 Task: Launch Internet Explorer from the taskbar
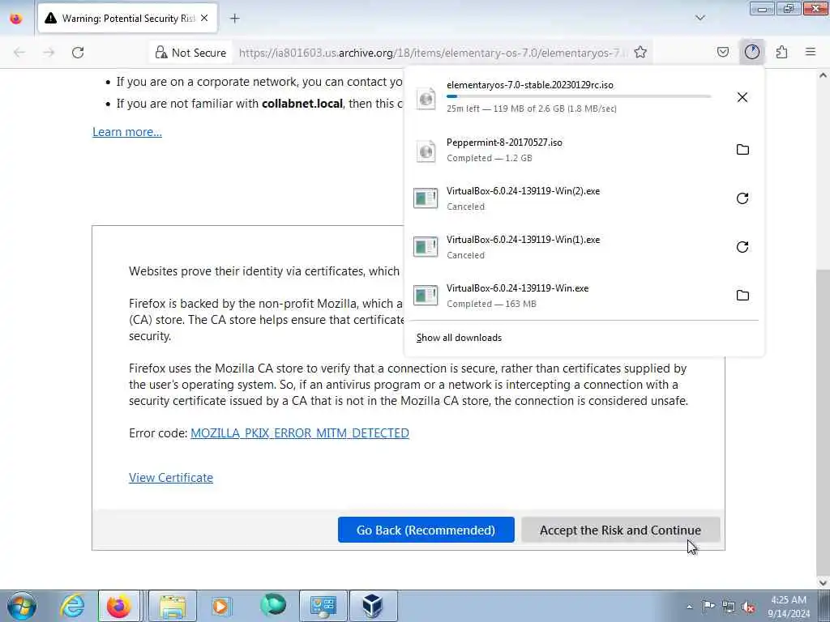pyautogui.click(x=72, y=606)
